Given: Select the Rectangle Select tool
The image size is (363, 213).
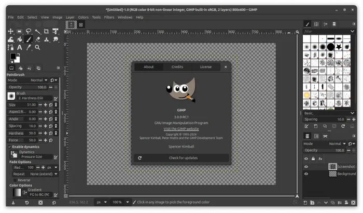Looking at the screenshot, I should 20,31.
